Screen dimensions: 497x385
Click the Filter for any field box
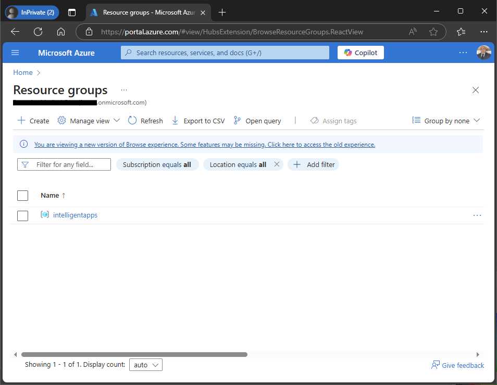pos(64,164)
